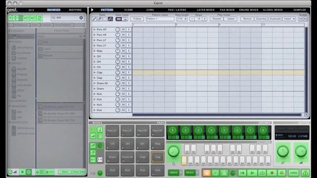Expand the top Perc HF track

[x=95, y=30]
